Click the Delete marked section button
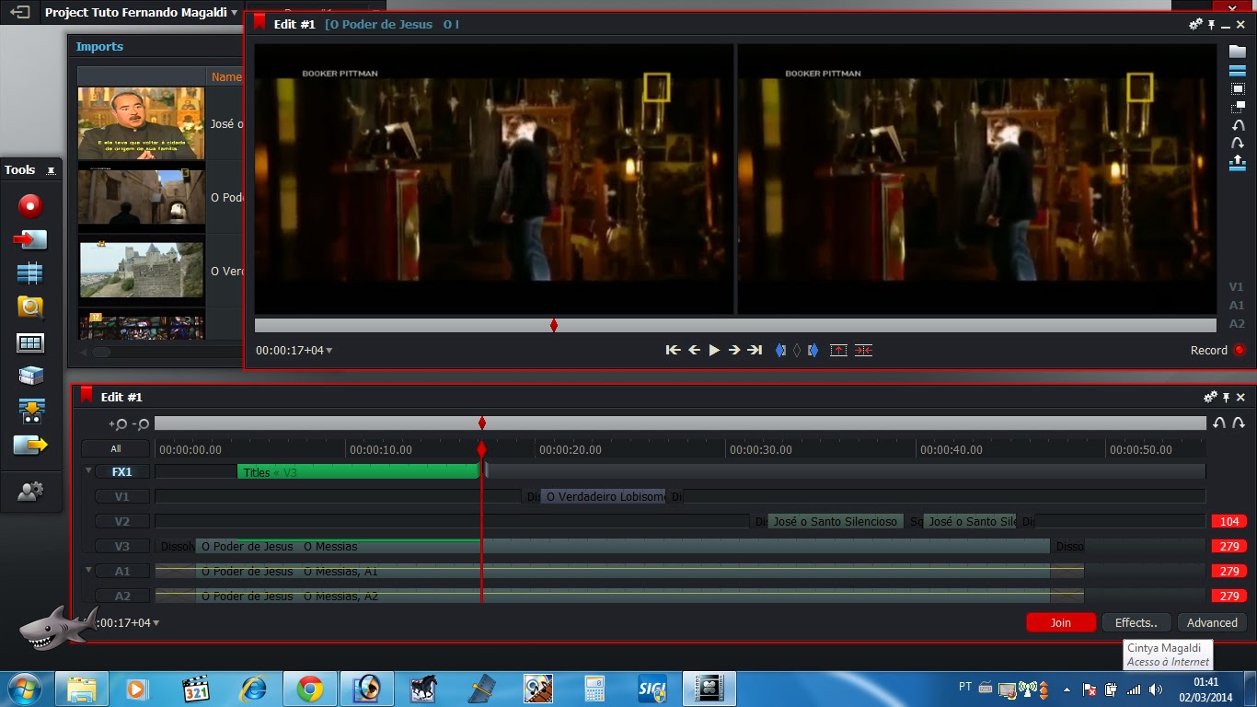This screenshot has height=707, width=1257. [x=863, y=350]
